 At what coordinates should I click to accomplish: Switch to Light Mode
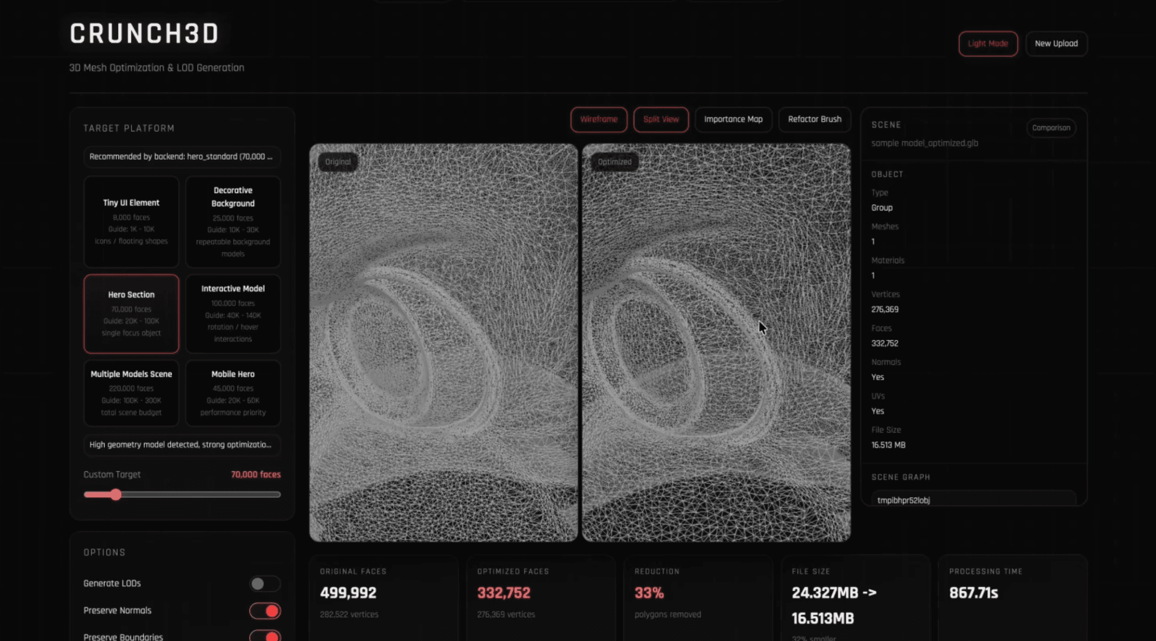click(988, 44)
